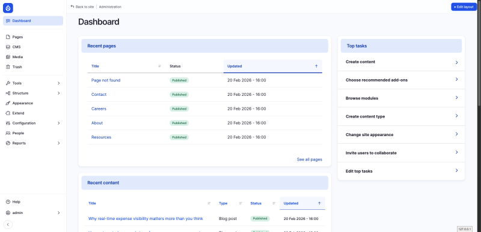
Task: Click the Recent content section header
Action: tap(204, 183)
